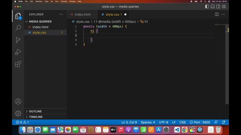
Task: Click line number 5 in the gutter
Action: coord(76,44)
